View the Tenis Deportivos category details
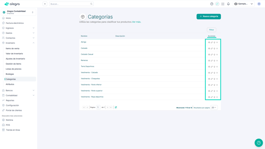 pyautogui.click(x=209, y=67)
